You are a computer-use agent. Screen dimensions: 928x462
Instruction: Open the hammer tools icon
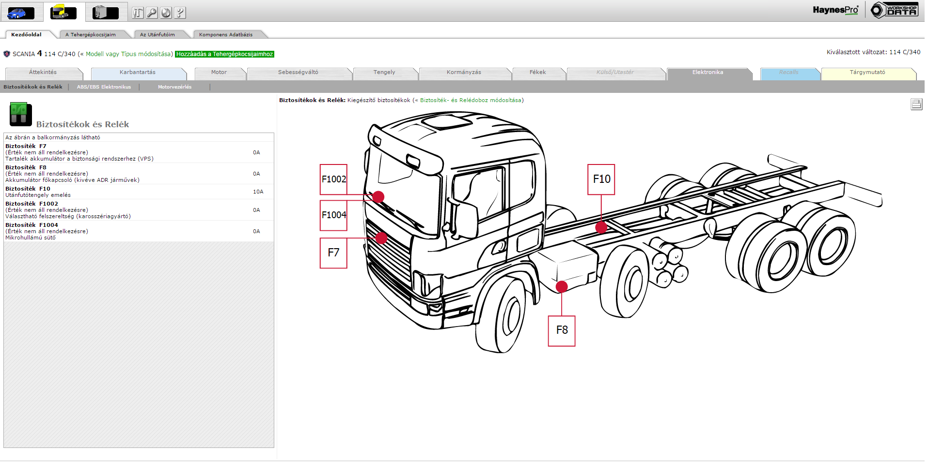[x=138, y=13]
